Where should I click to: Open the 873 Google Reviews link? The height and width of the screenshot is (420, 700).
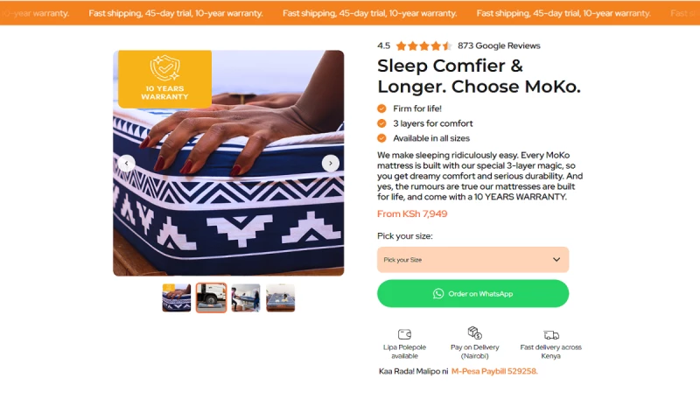(499, 45)
